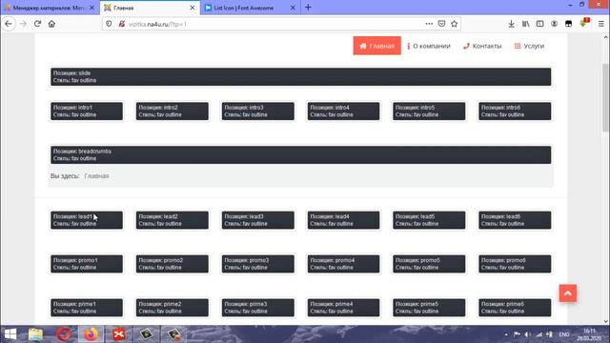The image size is (610, 343).
Task: Reload the page with the refresh icon
Action: pyautogui.click(x=37, y=24)
